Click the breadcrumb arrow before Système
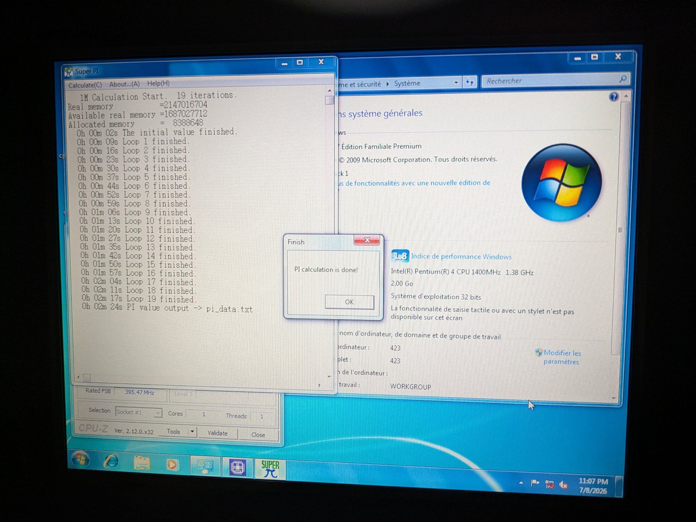Image resolution: width=696 pixels, height=522 pixels. [x=388, y=84]
